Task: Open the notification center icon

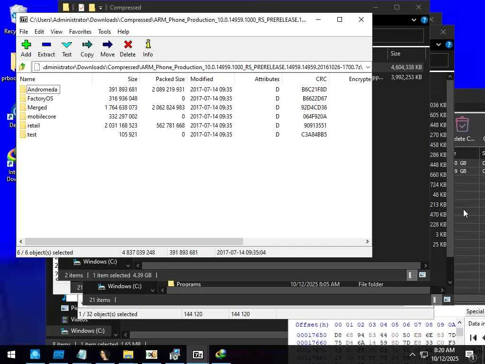Action: (470, 355)
